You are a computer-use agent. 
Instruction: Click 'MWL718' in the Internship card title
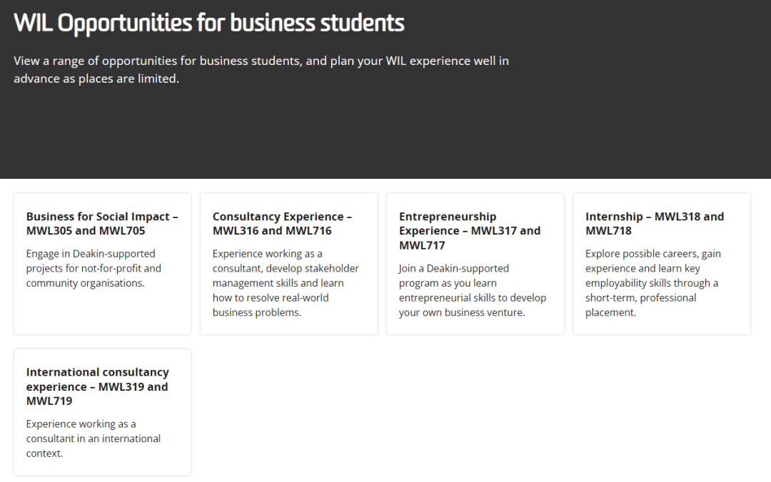[x=608, y=231]
